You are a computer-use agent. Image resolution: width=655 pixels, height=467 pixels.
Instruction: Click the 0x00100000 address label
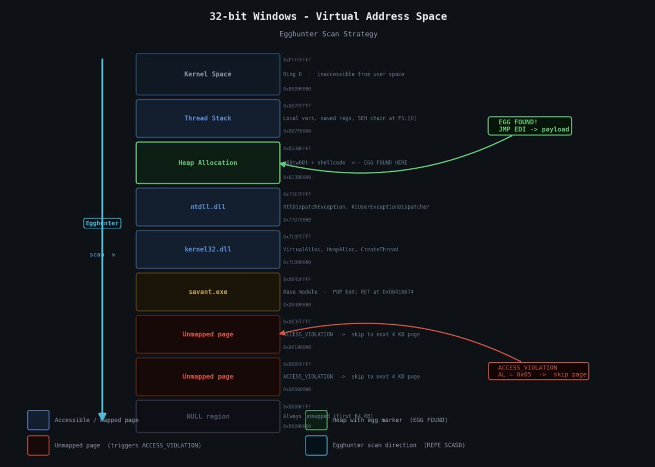pos(297,348)
